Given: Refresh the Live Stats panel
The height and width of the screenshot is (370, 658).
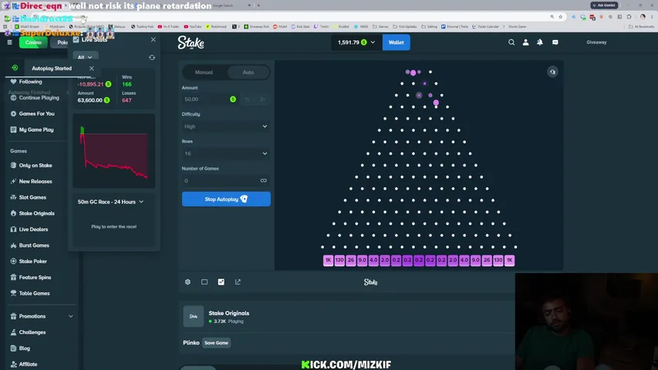Looking at the screenshot, I should [x=152, y=58].
